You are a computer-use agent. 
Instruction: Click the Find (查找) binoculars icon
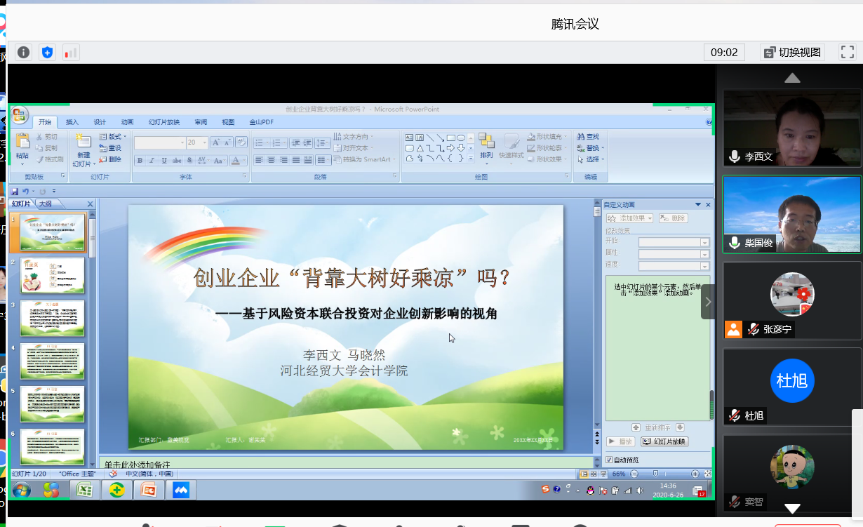581,137
